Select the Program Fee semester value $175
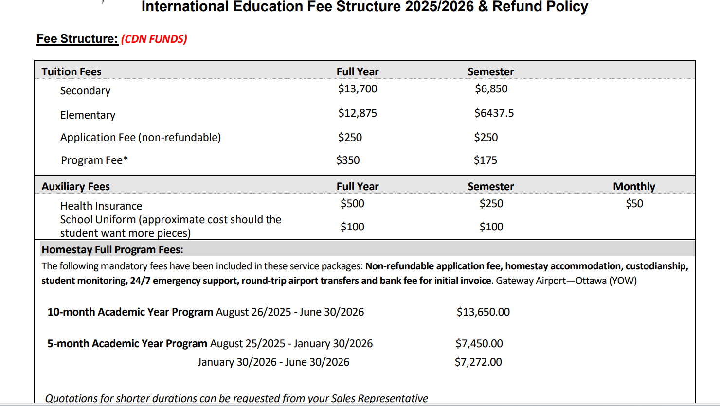 [x=485, y=160]
